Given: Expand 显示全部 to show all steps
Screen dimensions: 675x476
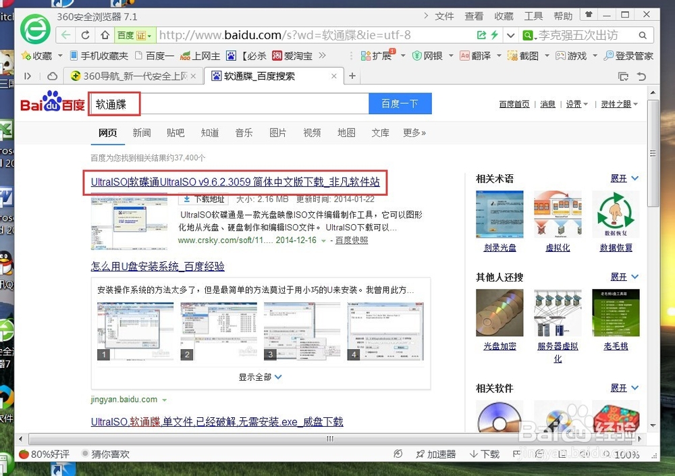Looking at the screenshot, I should pos(261,377).
